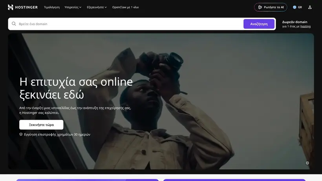Follow the hosting link near Δωρεάν domain
This screenshot has height=181, width=322.
[306, 26]
